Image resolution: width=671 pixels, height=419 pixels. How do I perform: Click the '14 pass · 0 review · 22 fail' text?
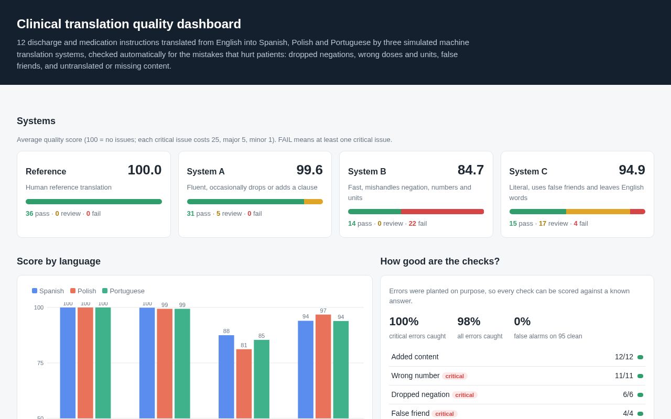click(387, 223)
